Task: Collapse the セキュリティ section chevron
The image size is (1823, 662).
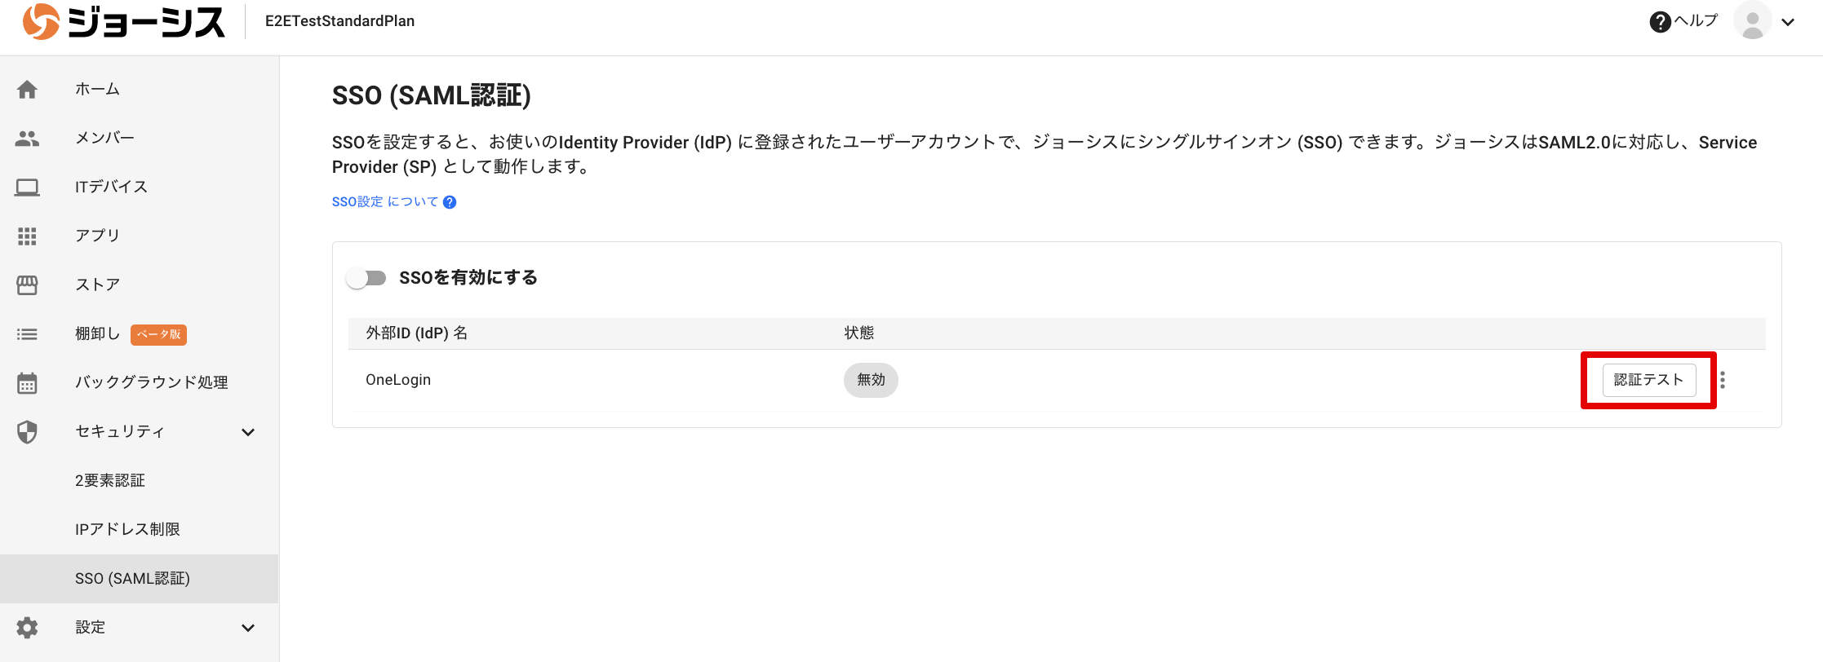Action: pyautogui.click(x=248, y=432)
